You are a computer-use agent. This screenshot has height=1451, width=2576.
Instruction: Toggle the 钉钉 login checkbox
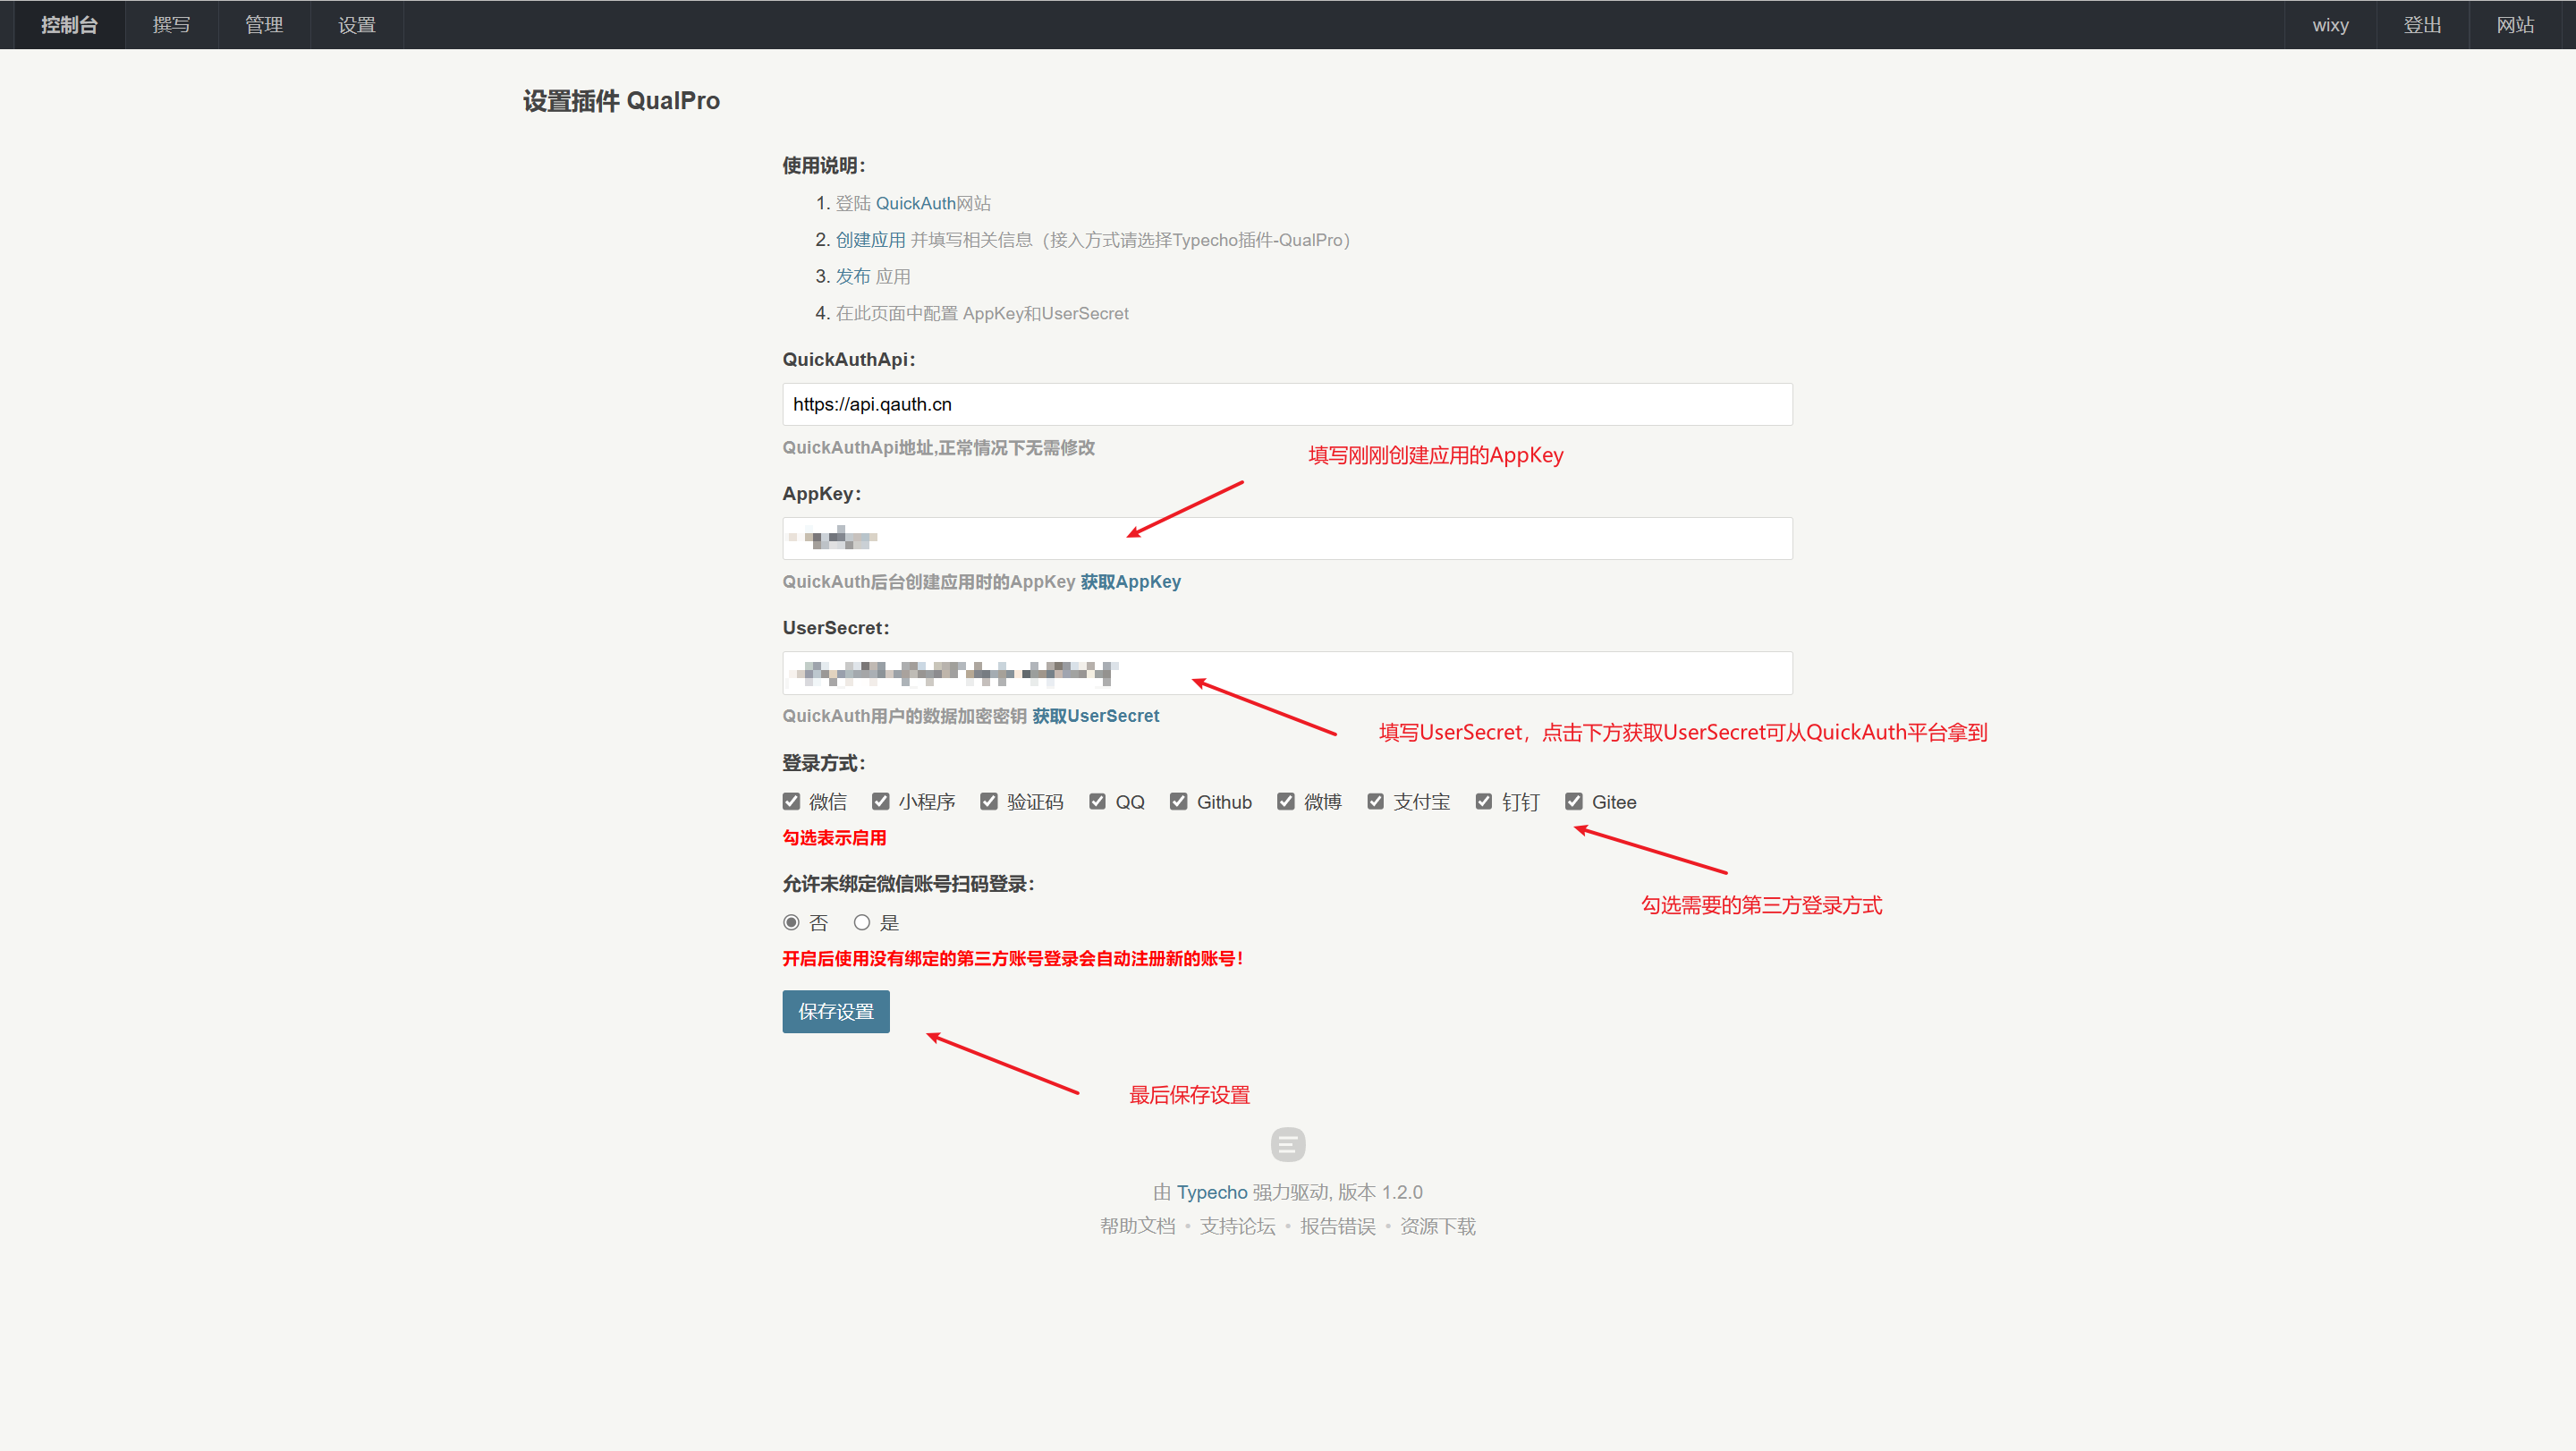(1484, 802)
